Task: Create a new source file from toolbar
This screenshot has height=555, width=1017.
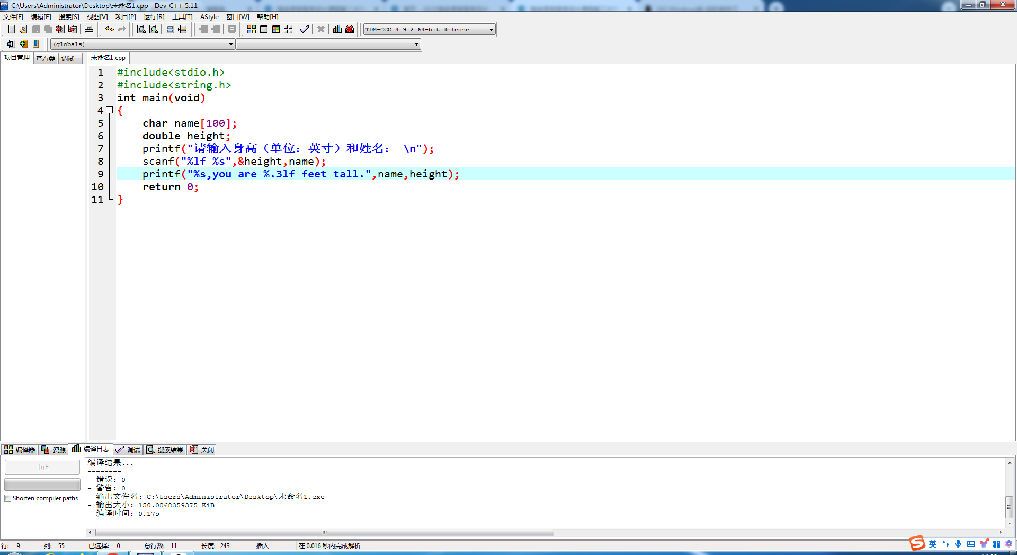Action: pos(11,29)
